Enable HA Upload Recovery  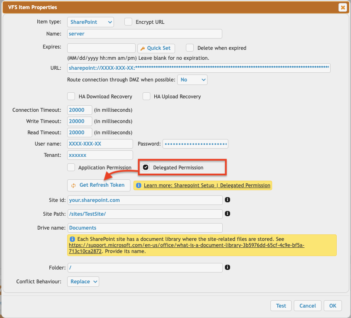tap(146, 97)
